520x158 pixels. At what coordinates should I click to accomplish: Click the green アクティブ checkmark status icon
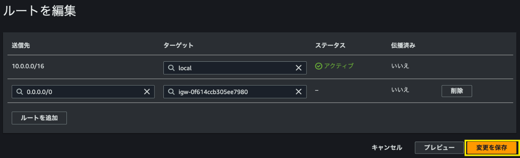(x=318, y=66)
